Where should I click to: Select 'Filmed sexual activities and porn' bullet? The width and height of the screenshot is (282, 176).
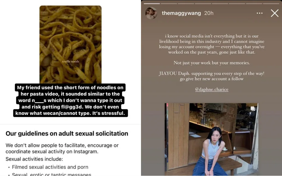[x=50, y=167]
